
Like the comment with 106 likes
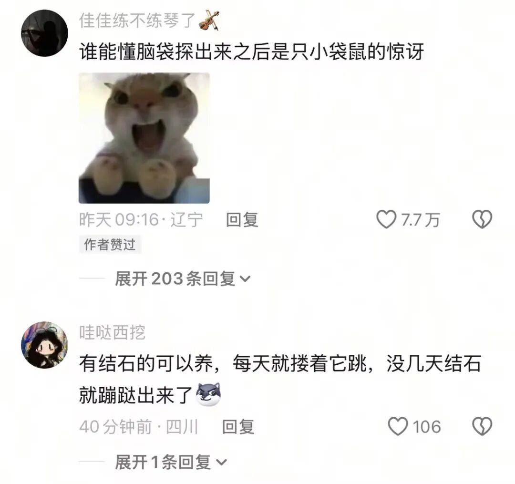[398, 426]
